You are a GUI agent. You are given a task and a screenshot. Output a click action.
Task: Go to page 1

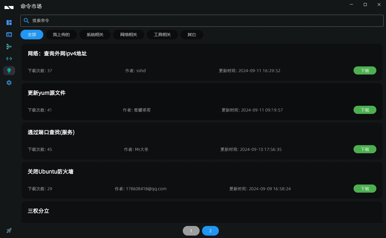[191, 231]
